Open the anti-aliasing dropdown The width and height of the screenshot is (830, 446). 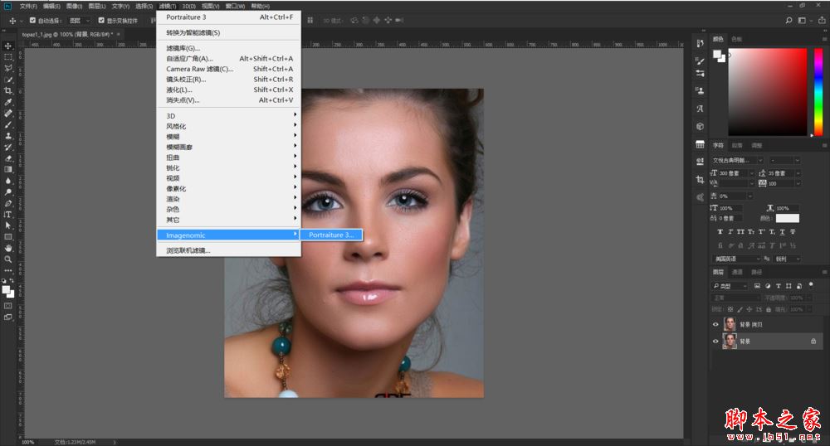787,259
